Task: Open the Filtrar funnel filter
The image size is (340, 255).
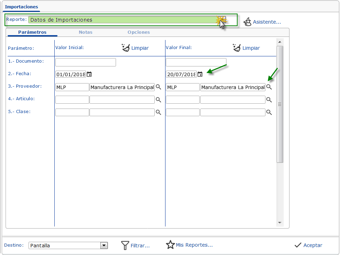Action: pyautogui.click(x=135, y=246)
